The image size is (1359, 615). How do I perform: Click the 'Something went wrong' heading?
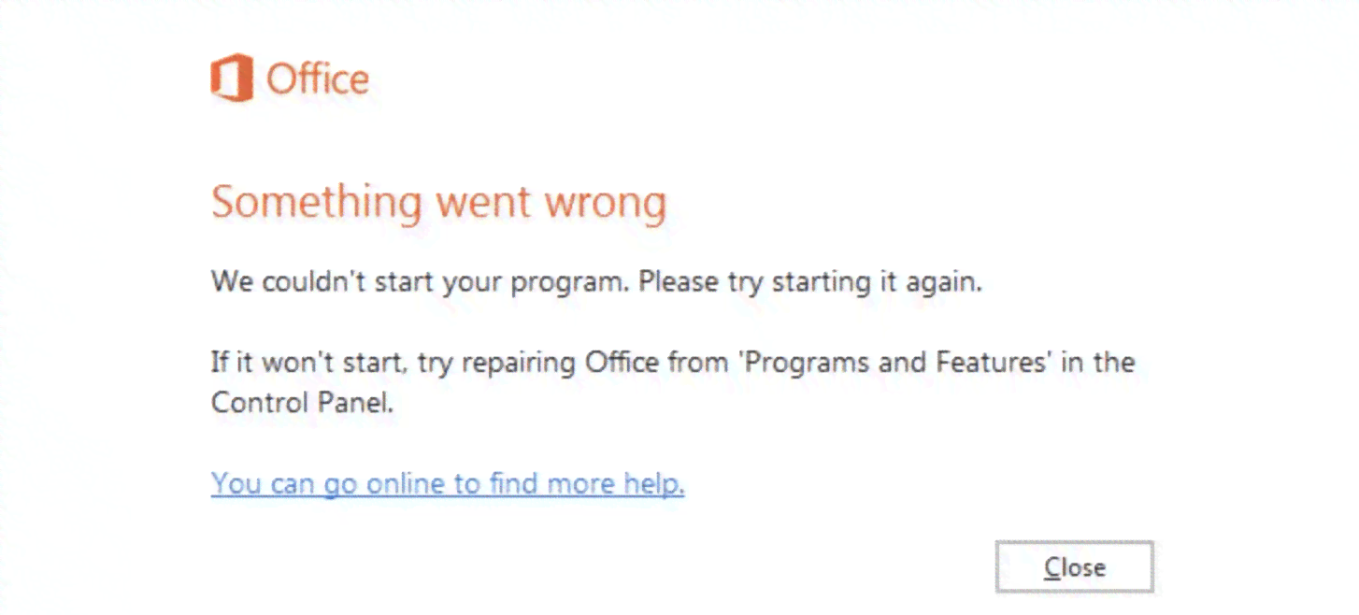(x=438, y=203)
